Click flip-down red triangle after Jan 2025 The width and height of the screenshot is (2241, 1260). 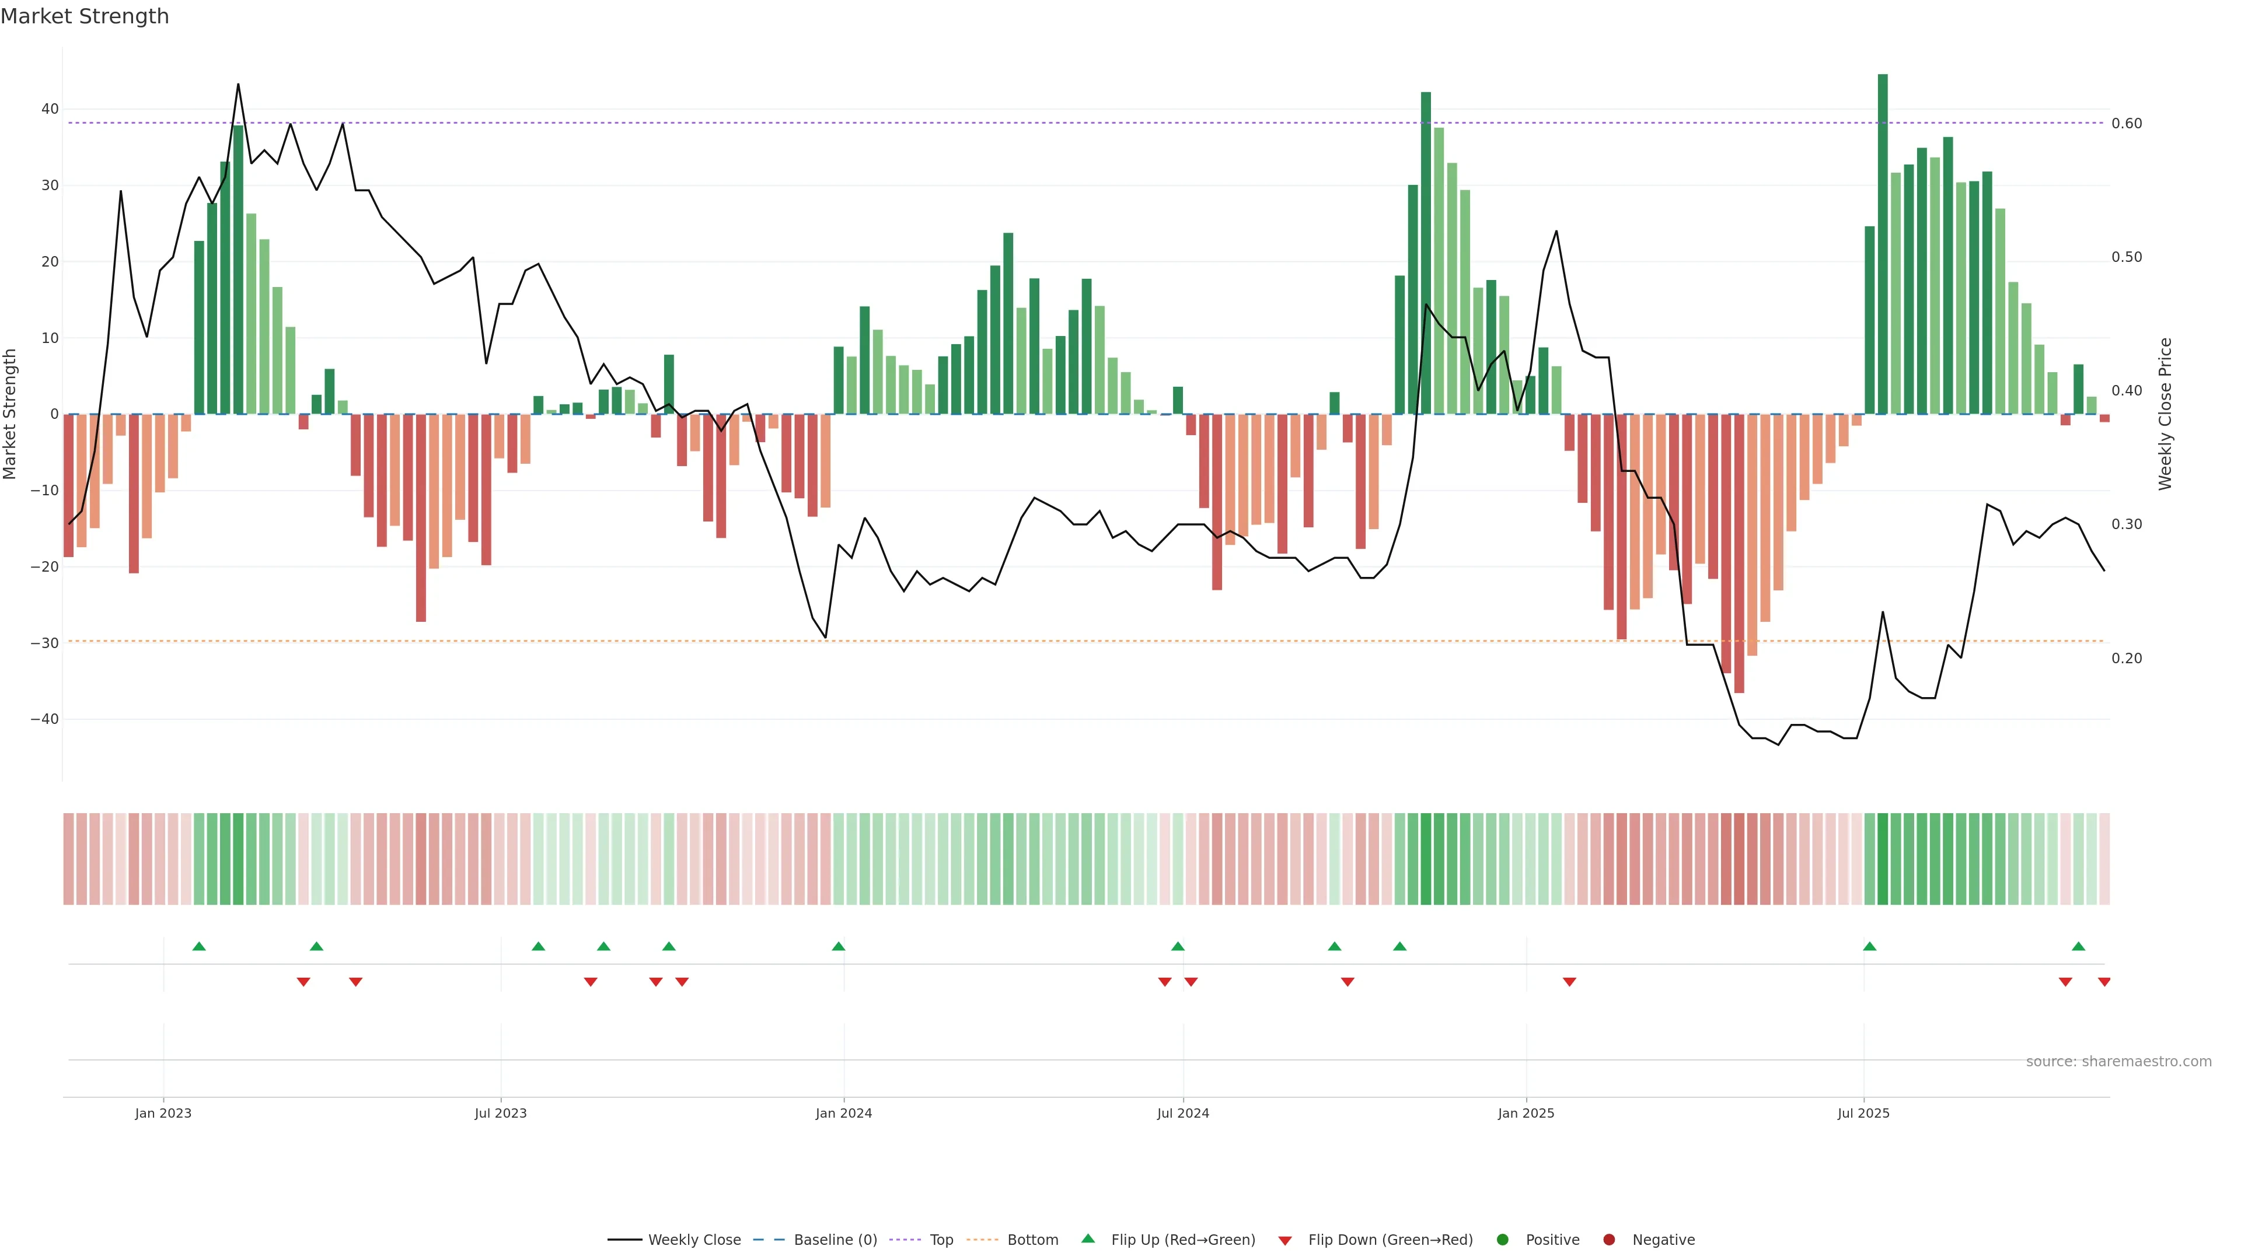[x=1569, y=982]
